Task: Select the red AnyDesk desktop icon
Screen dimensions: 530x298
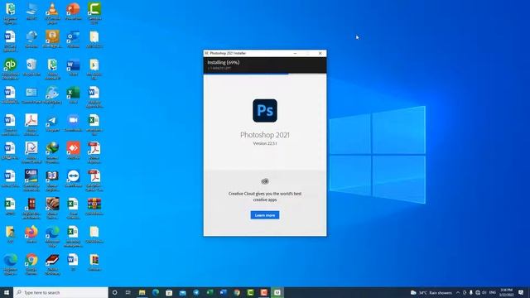Action: coord(74,151)
